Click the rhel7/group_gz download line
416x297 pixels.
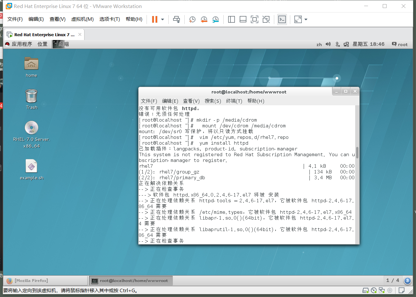pyautogui.click(x=247, y=172)
